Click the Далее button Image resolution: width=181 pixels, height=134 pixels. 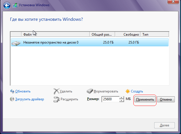tap(164, 125)
